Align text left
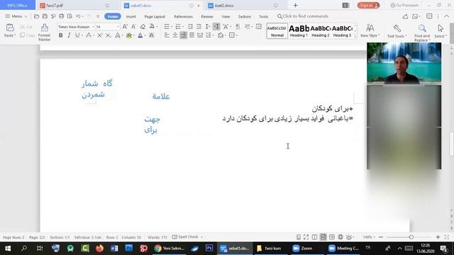Screen dimensions: 454x255 pos(167,35)
